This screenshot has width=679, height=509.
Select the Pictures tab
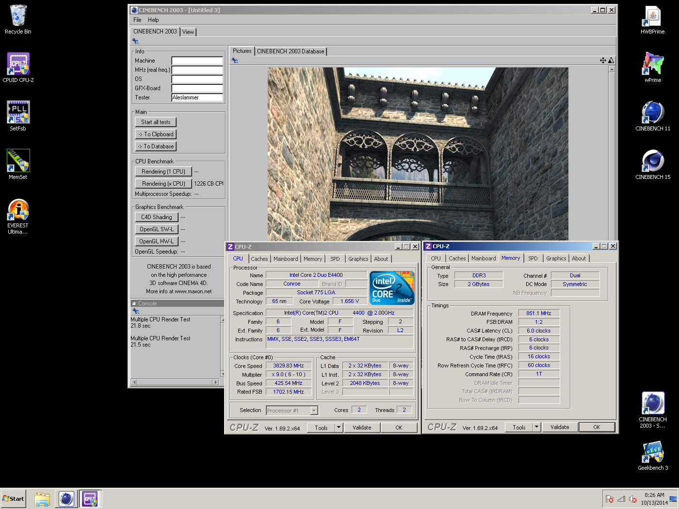(x=242, y=51)
